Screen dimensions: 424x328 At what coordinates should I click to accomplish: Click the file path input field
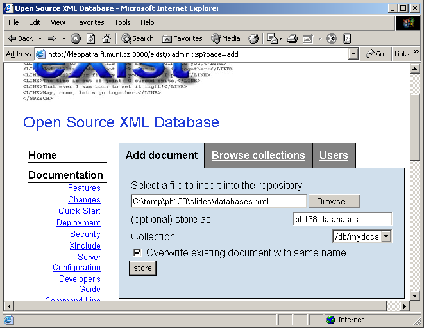219,201
